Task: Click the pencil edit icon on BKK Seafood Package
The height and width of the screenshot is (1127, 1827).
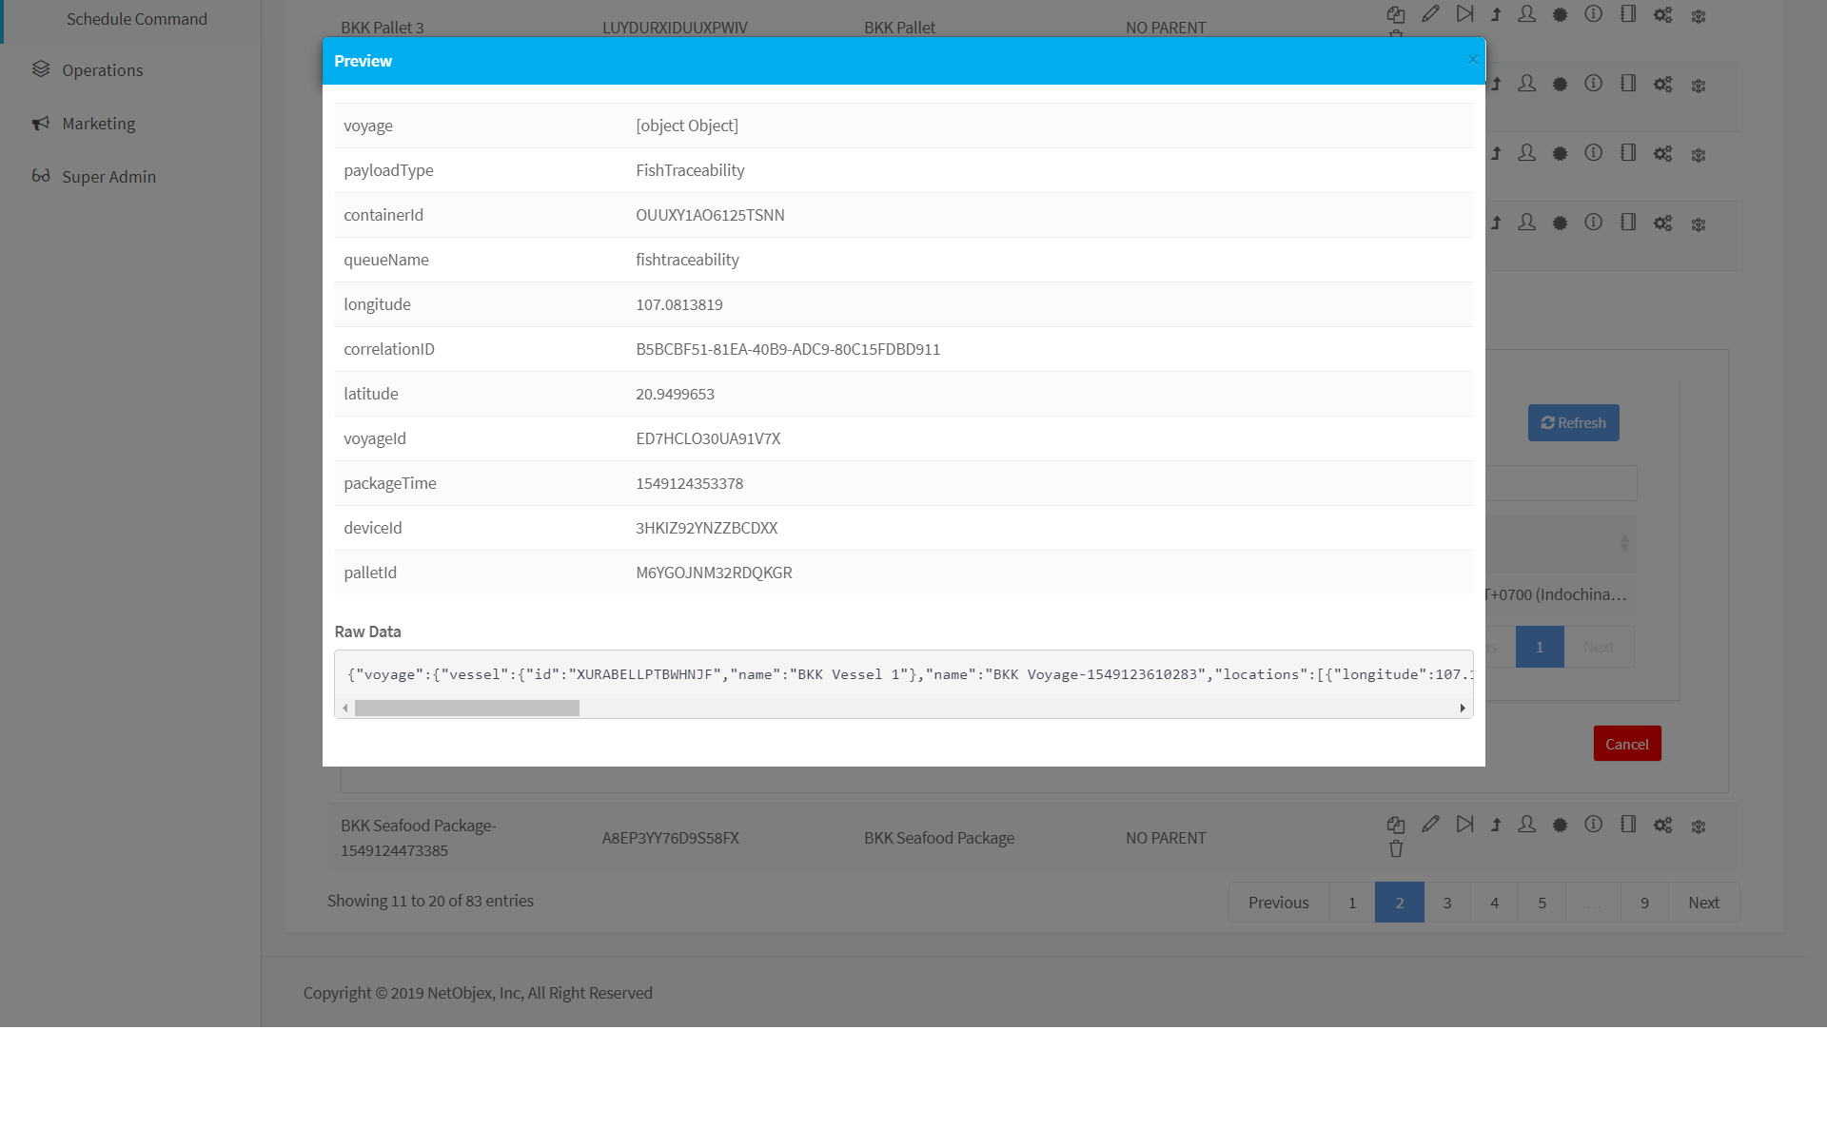Action: pyautogui.click(x=1430, y=825)
